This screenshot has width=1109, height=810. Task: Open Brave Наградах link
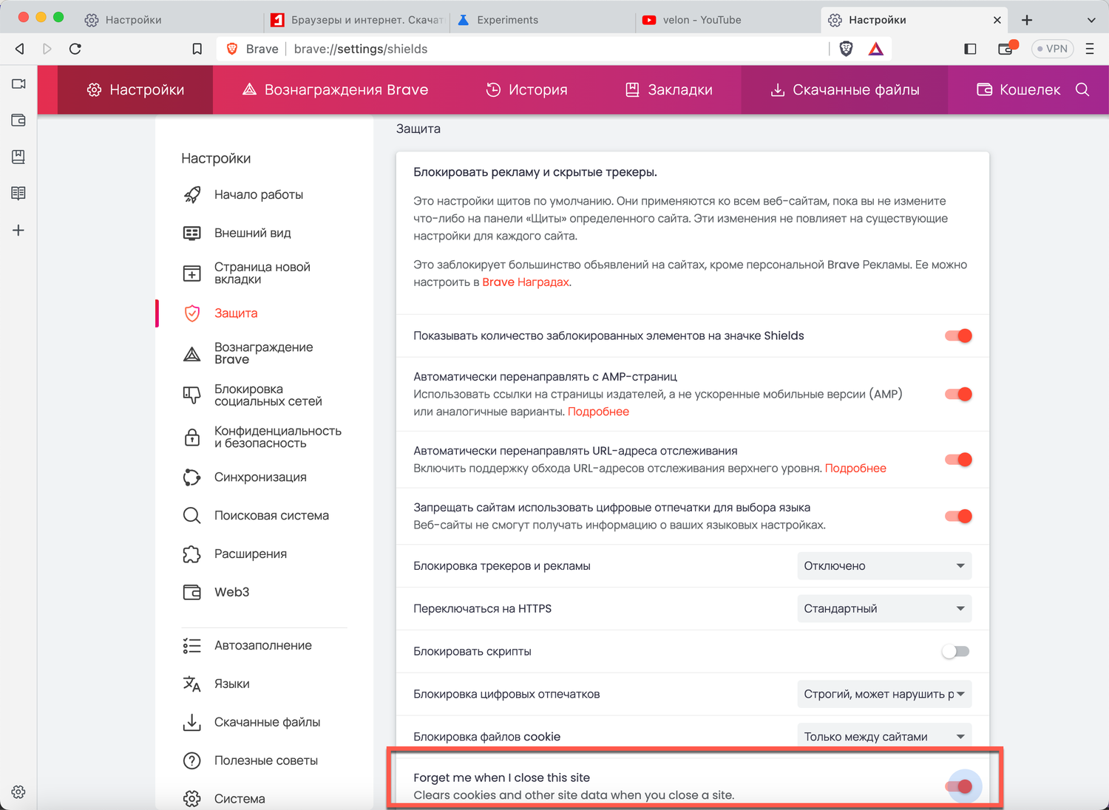pos(526,282)
